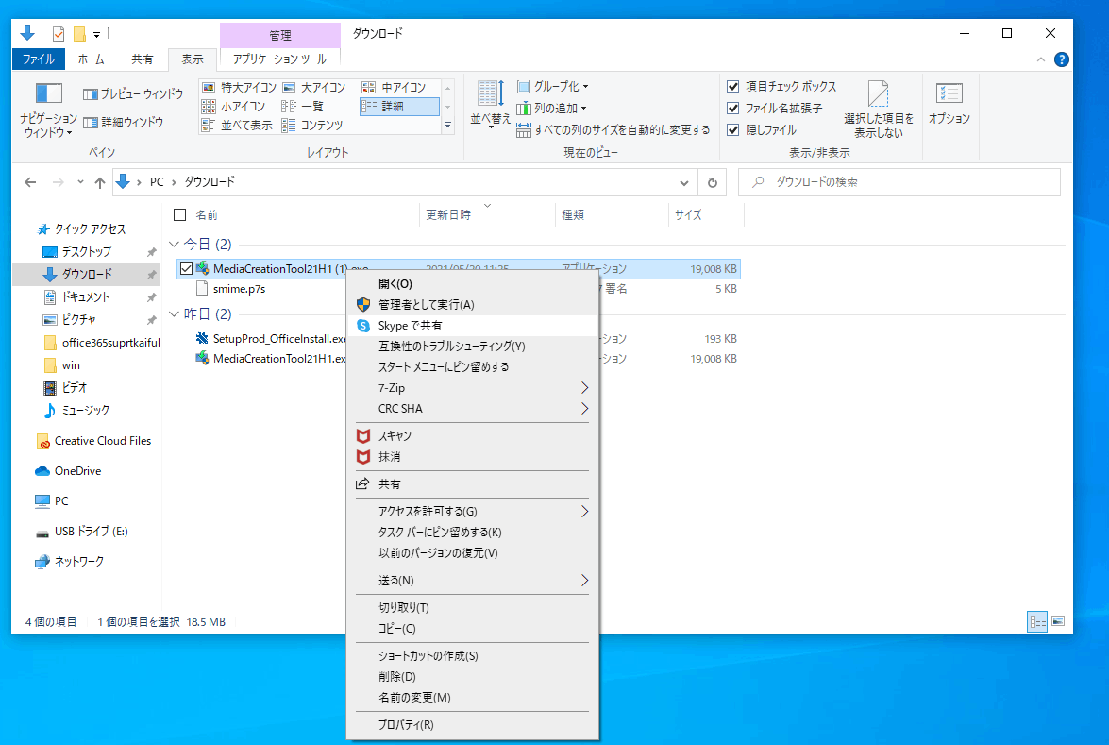The width and height of the screenshot is (1109, 745).
Task: Select USB ドライブ (E:) in sidebar
Action: coord(92,532)
